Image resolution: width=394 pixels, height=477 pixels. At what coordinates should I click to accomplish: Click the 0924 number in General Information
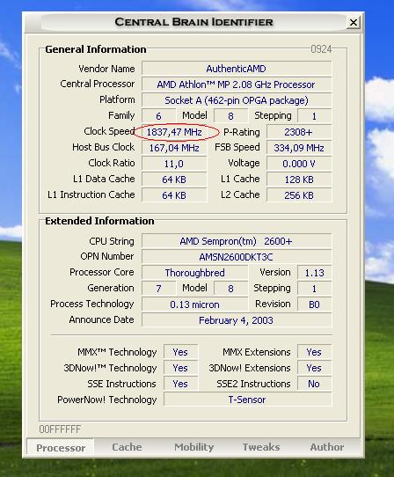point(321,49)
